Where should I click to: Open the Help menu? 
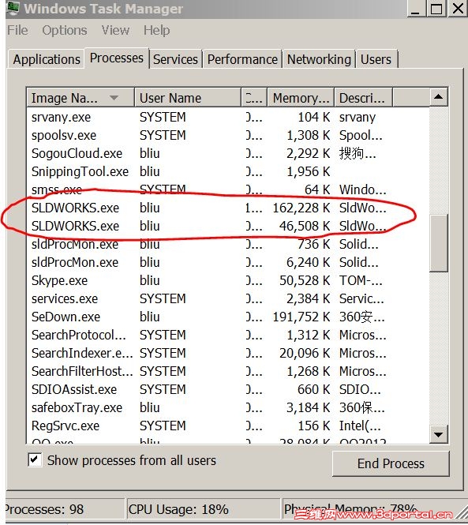click(x=157, y=30)
